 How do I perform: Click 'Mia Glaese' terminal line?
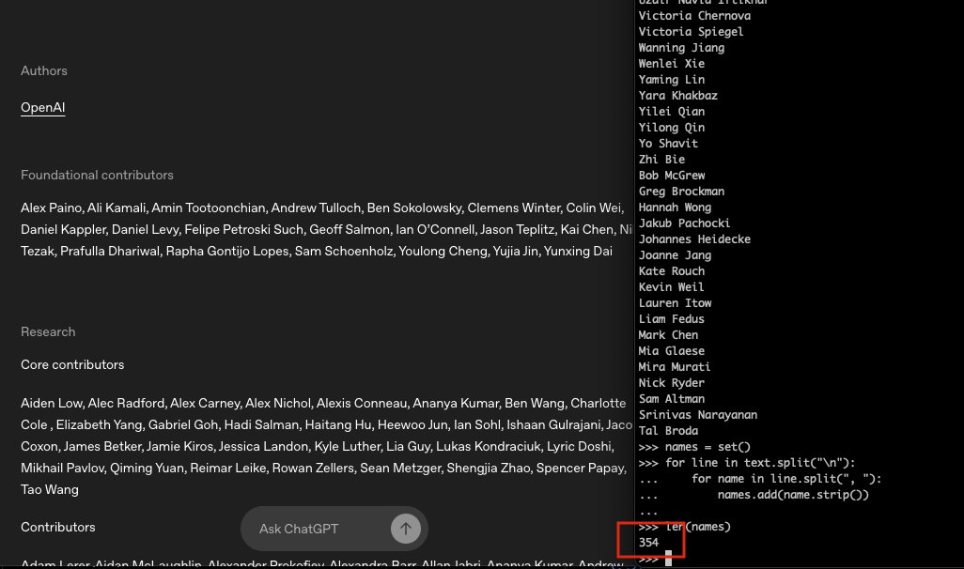(x=672, y=351)
